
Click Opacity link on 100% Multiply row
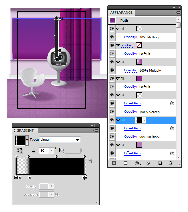[130, 70]
